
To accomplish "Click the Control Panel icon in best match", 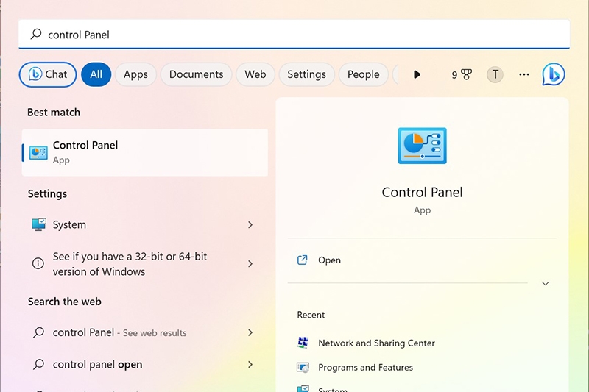I will point(38,153).
